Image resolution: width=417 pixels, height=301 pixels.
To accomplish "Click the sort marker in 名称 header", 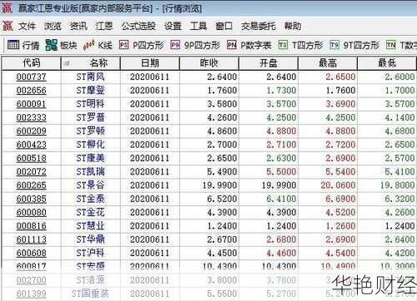I will (x=67, y=63).
